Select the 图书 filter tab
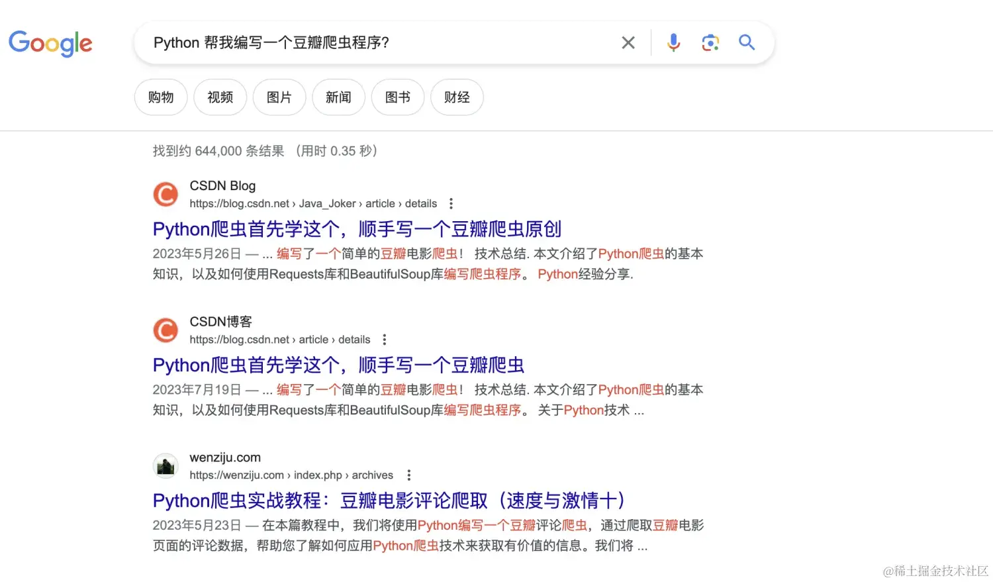The height and width of the screenshot is (582, 993). (398, 97)
